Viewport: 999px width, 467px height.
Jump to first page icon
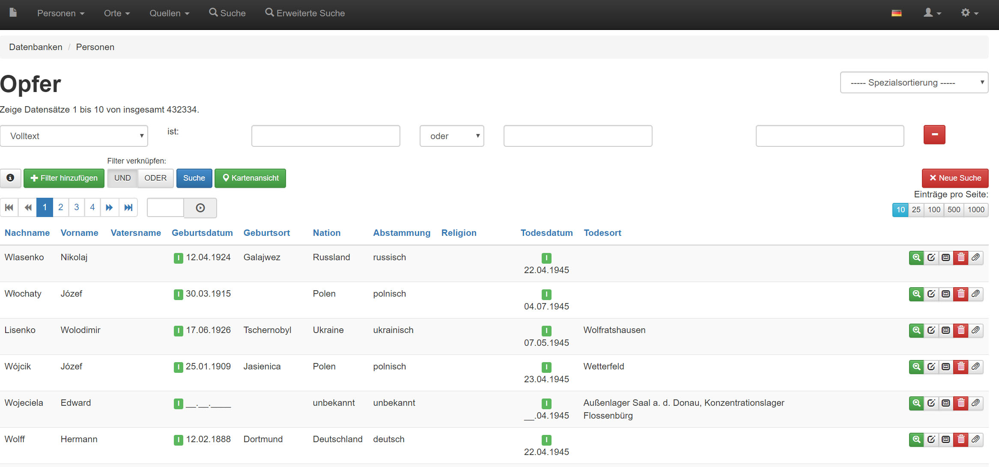coord(9,207)
